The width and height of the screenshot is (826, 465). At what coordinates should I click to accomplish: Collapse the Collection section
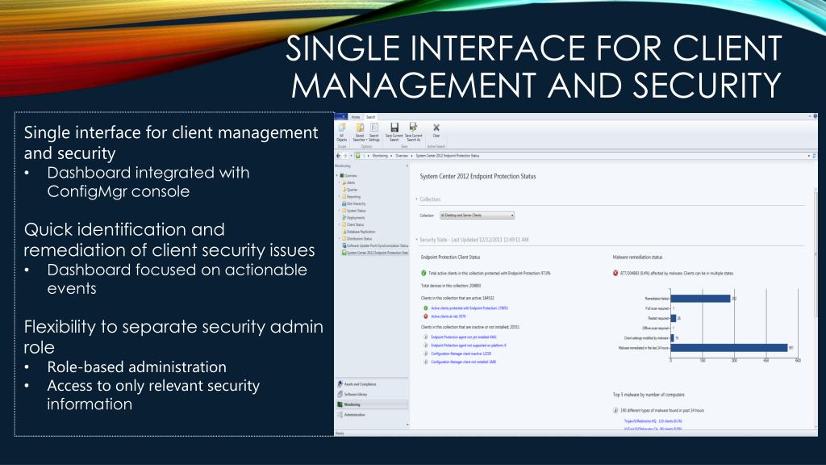pyautogui.click(x=417, y=199)
